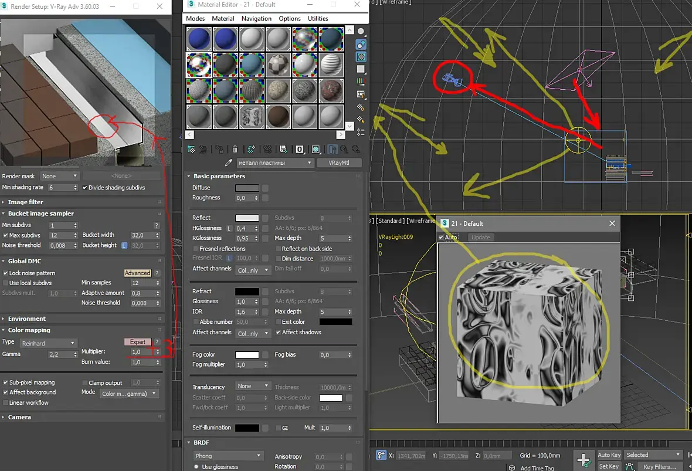Click the Expert button in Color mapping
692x471 pixels.
pyautogui.click(x=138, y=342)
